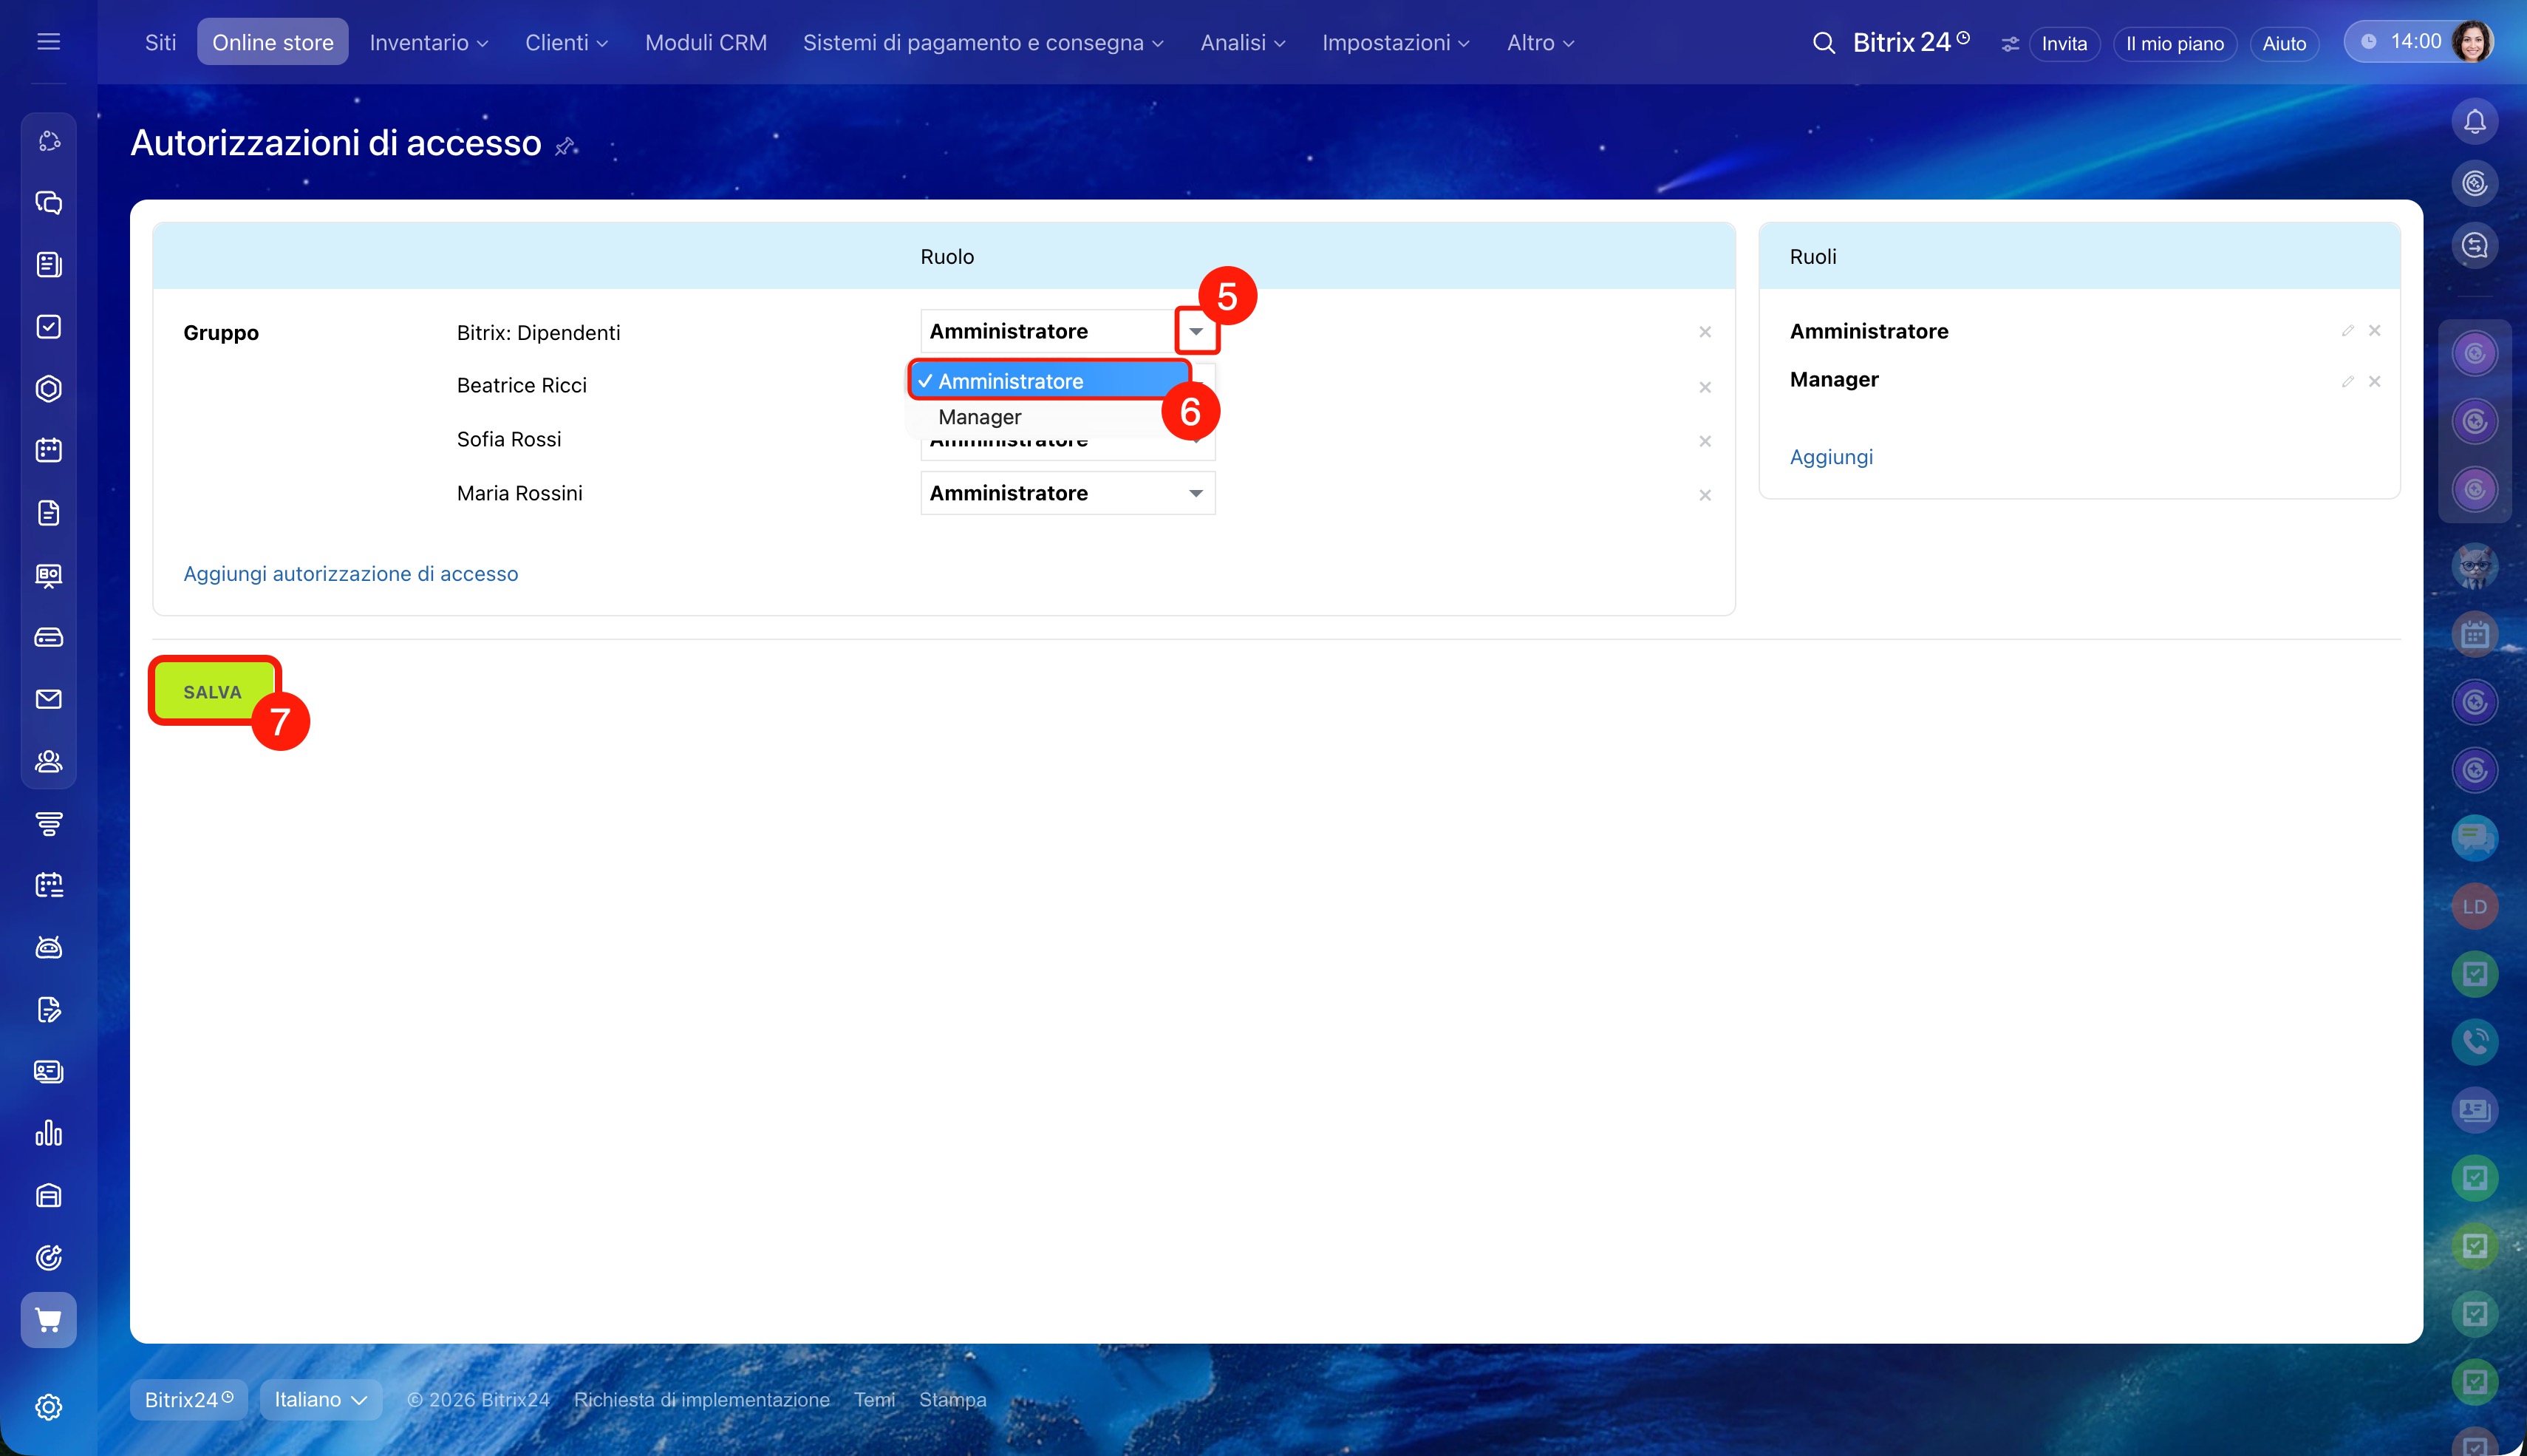This screenshot has width=2527, height=1456.
Task: Pin the Autorizzazioni di accesso page
Action: click(x=566, y=146)
